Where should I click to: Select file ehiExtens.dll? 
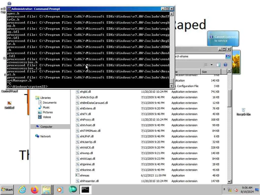(x=88, y=108)
